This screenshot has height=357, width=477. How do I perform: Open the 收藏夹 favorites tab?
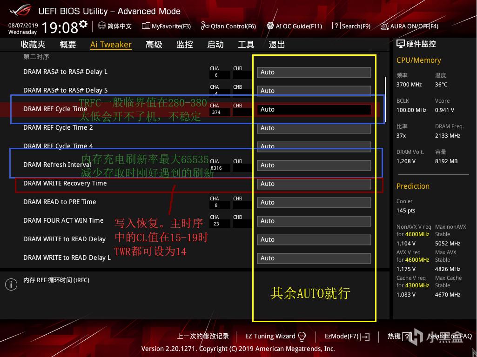click(x=33, y=45)
